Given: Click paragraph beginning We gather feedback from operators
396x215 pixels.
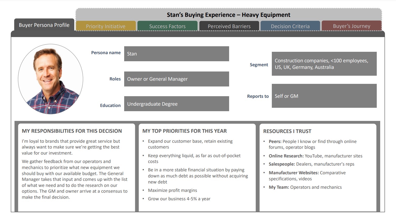Looking at the screenshot, I should pyautogui.click(x=75, y=179).
